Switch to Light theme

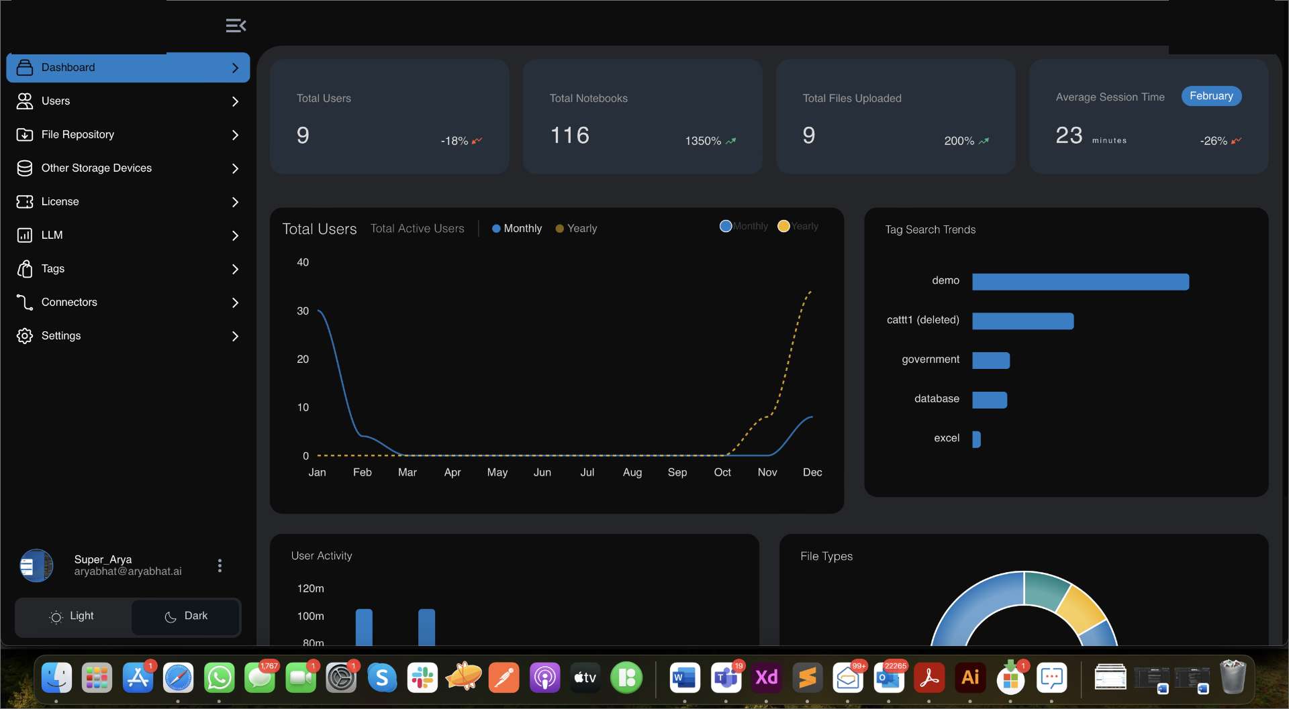[73, 616]
